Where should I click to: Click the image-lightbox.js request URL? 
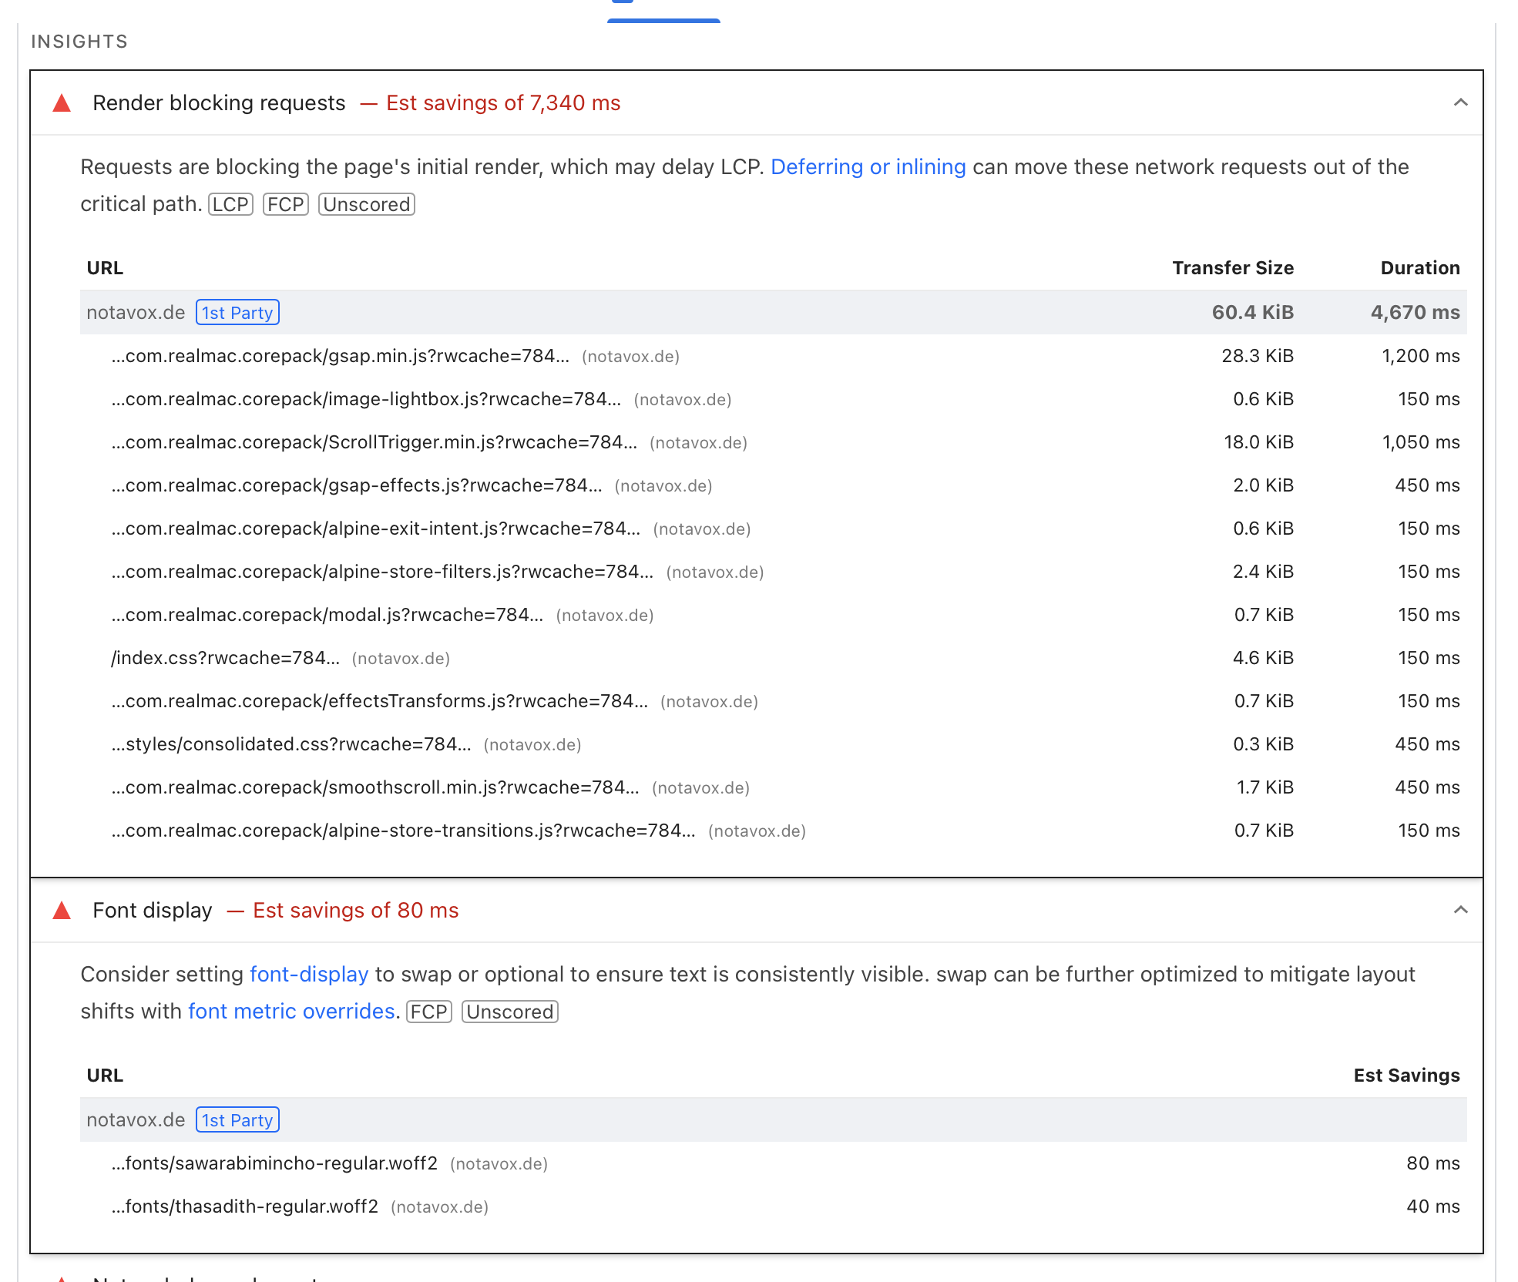point(366,399)
